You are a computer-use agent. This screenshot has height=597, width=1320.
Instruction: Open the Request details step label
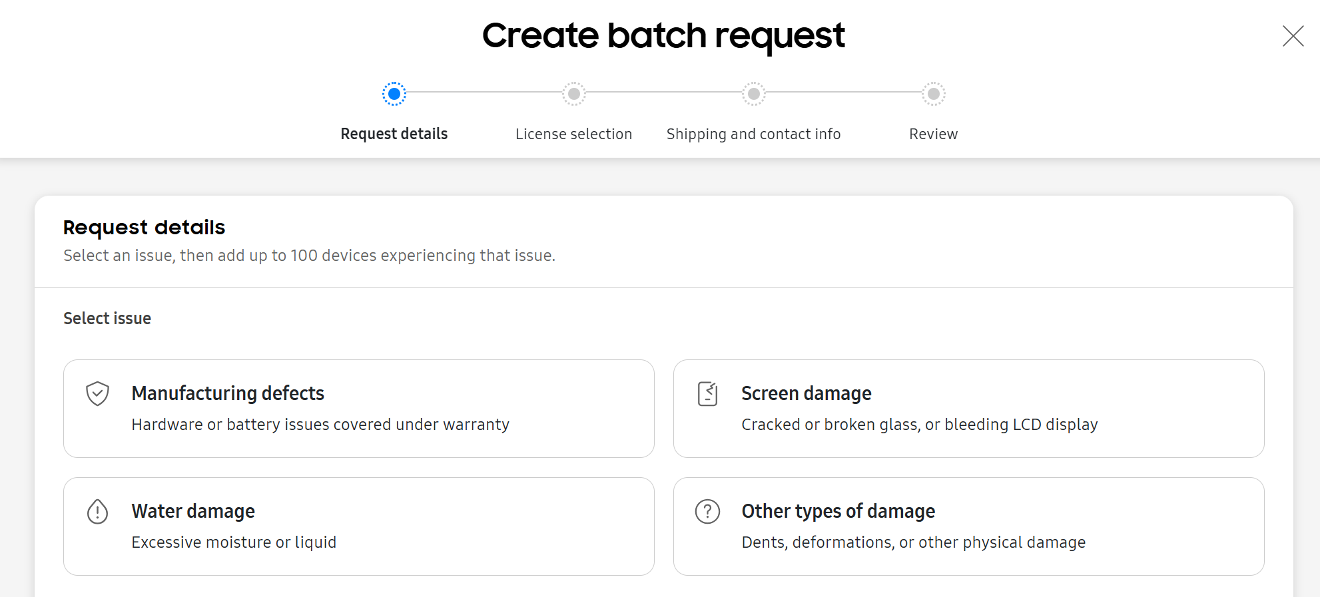click(x=394, y=134)
